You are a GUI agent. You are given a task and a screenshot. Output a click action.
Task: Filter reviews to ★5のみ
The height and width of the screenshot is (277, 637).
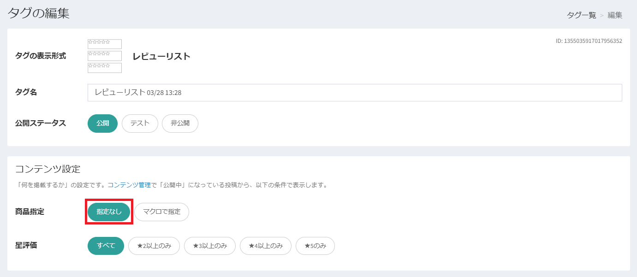[x=315, y=246]
